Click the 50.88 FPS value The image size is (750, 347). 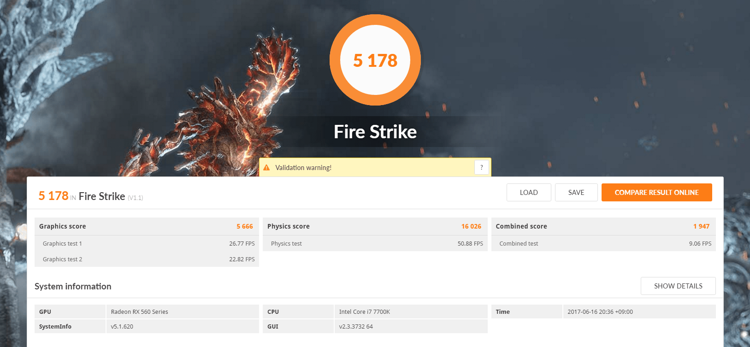point(470,244)
